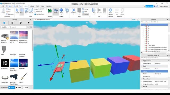Open the FILE menu
Screen dimensions: 170x95
coord(3,6)
